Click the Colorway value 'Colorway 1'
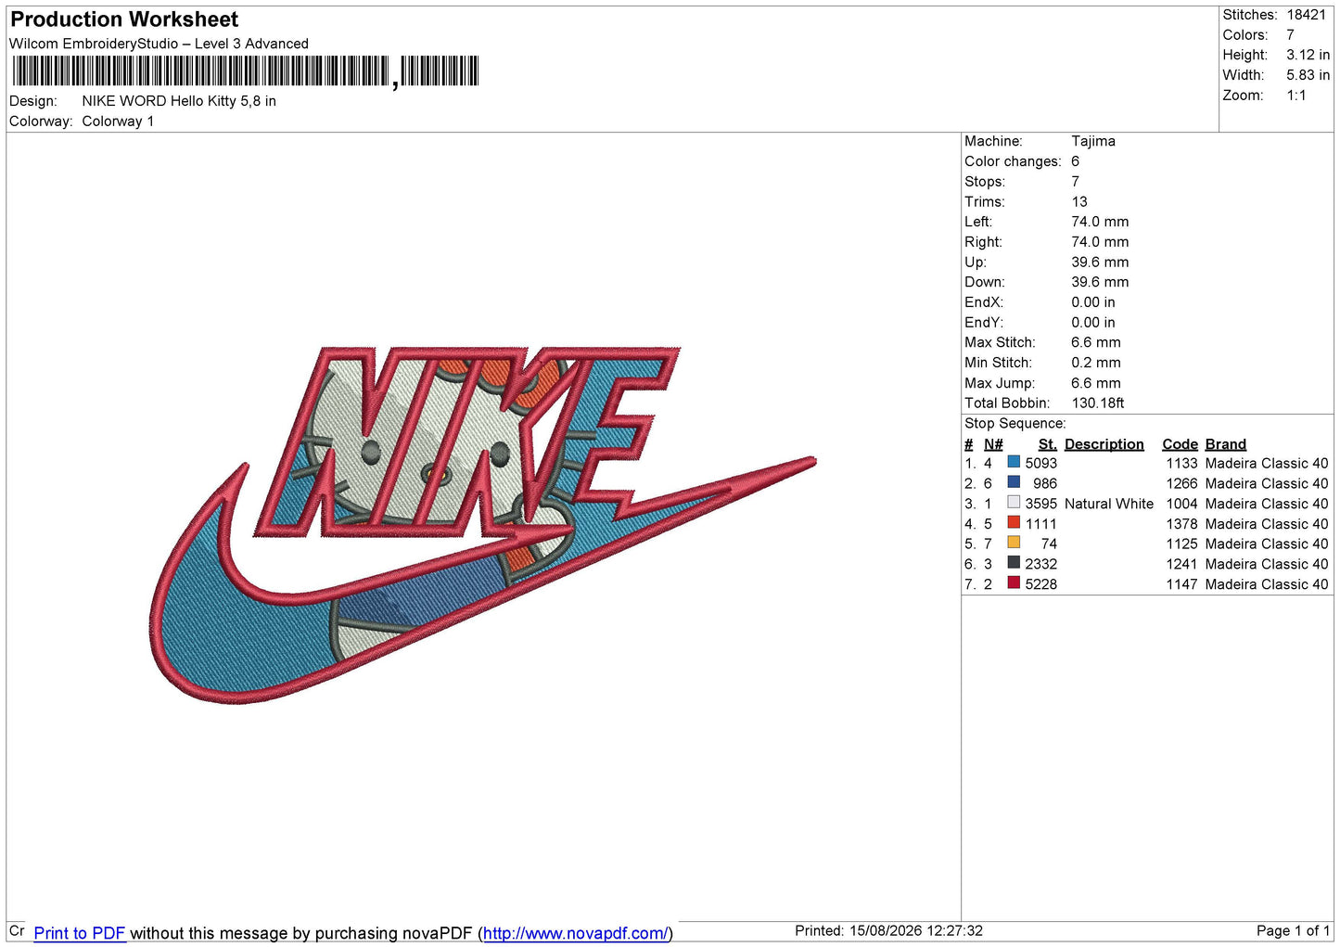This screenshot has width=1340, height=947. click(118, 122)
